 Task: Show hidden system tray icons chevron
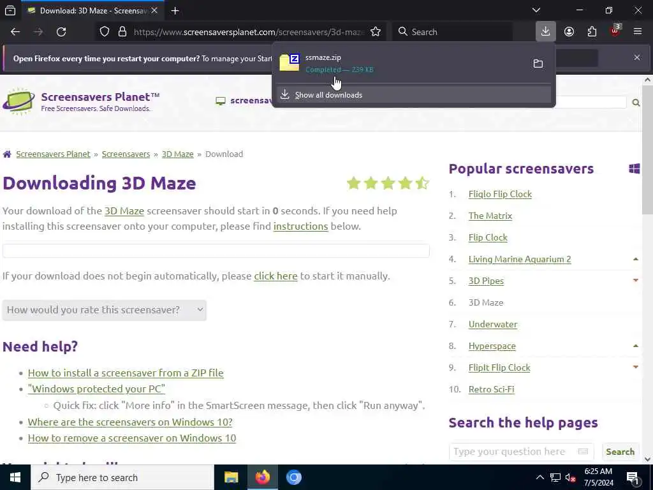point(539,477)
